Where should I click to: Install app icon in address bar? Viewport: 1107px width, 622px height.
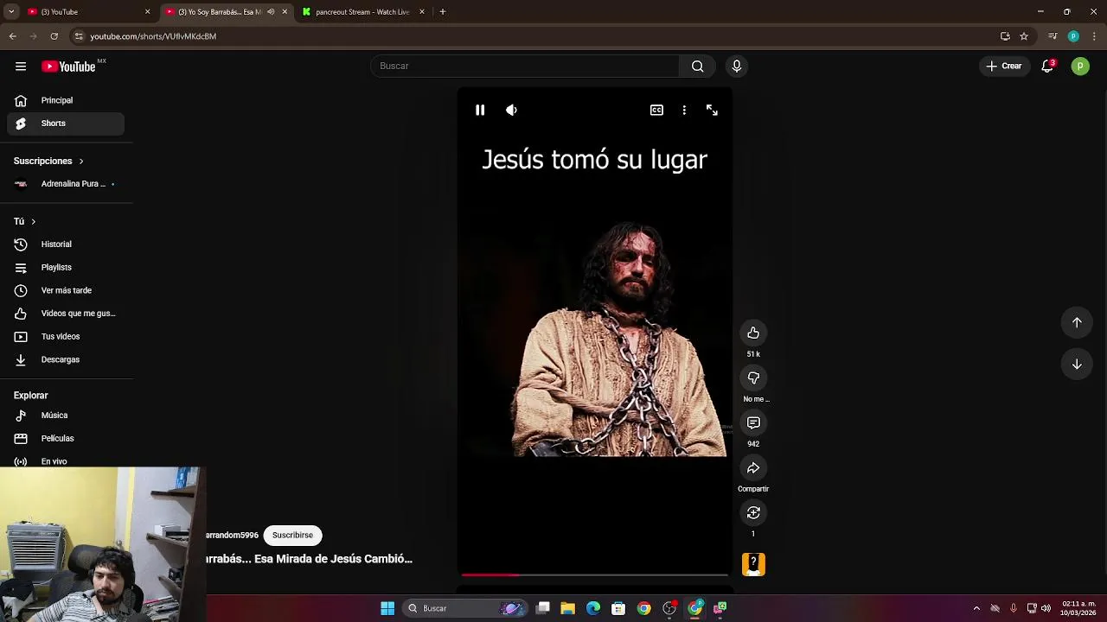coord(1005,36)
